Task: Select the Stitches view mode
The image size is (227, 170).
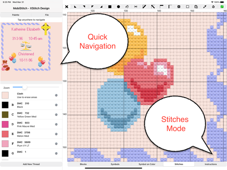Action: [179, 164]
